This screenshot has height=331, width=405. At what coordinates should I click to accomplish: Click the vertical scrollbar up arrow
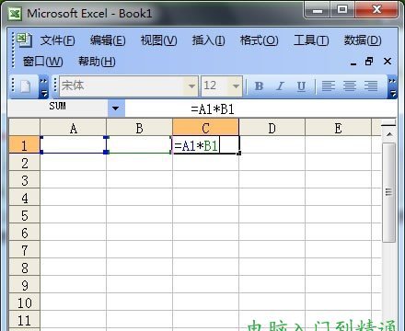pos(389,134)
